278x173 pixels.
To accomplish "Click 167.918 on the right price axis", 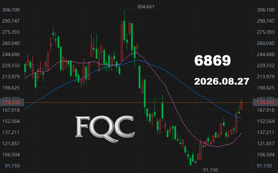I will [266, 110].
